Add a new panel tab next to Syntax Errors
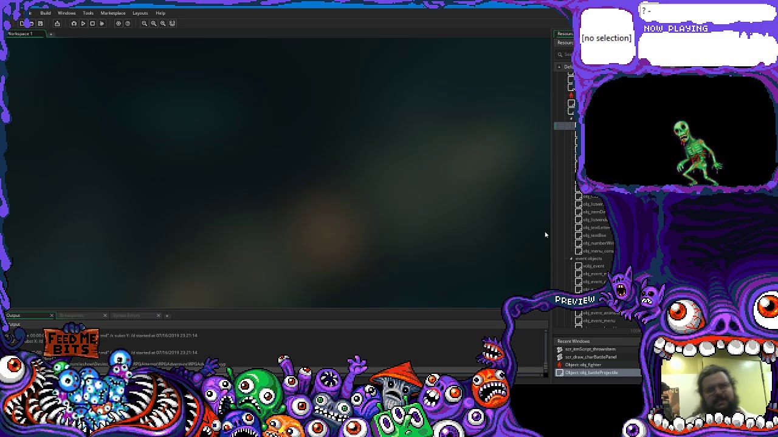The height and width of the screenshot is (437, 778). (167, 316)
